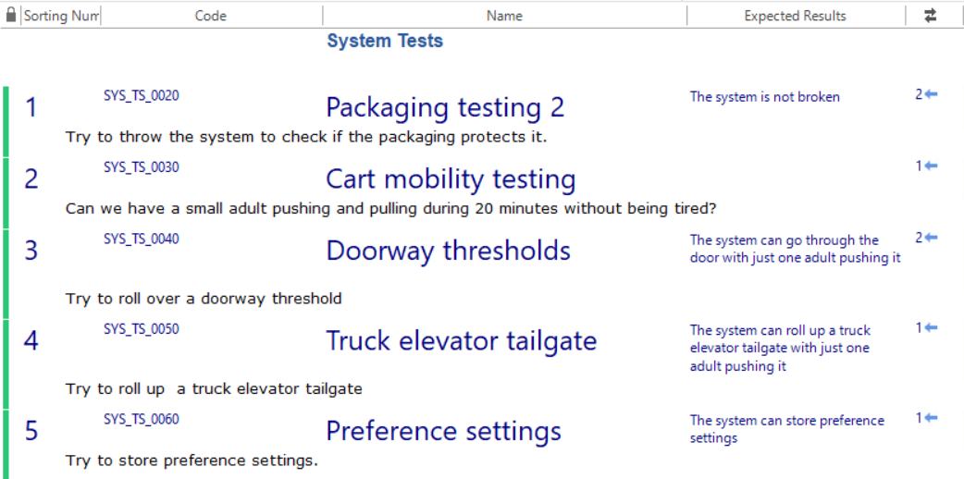Open link arrow for Preference settings row
Viewport: 964px width, 479px height.
pyautogui.click(x=931, y=418)
